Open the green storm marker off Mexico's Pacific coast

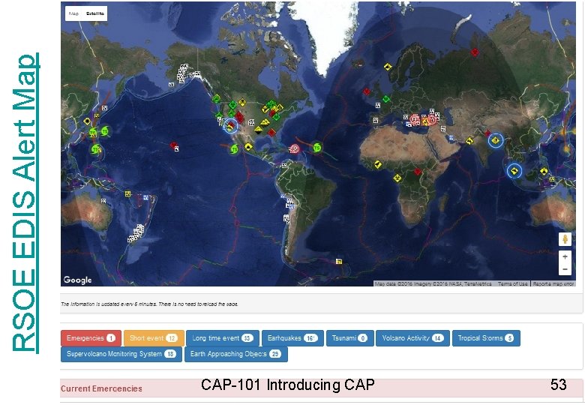click(234, 149)
